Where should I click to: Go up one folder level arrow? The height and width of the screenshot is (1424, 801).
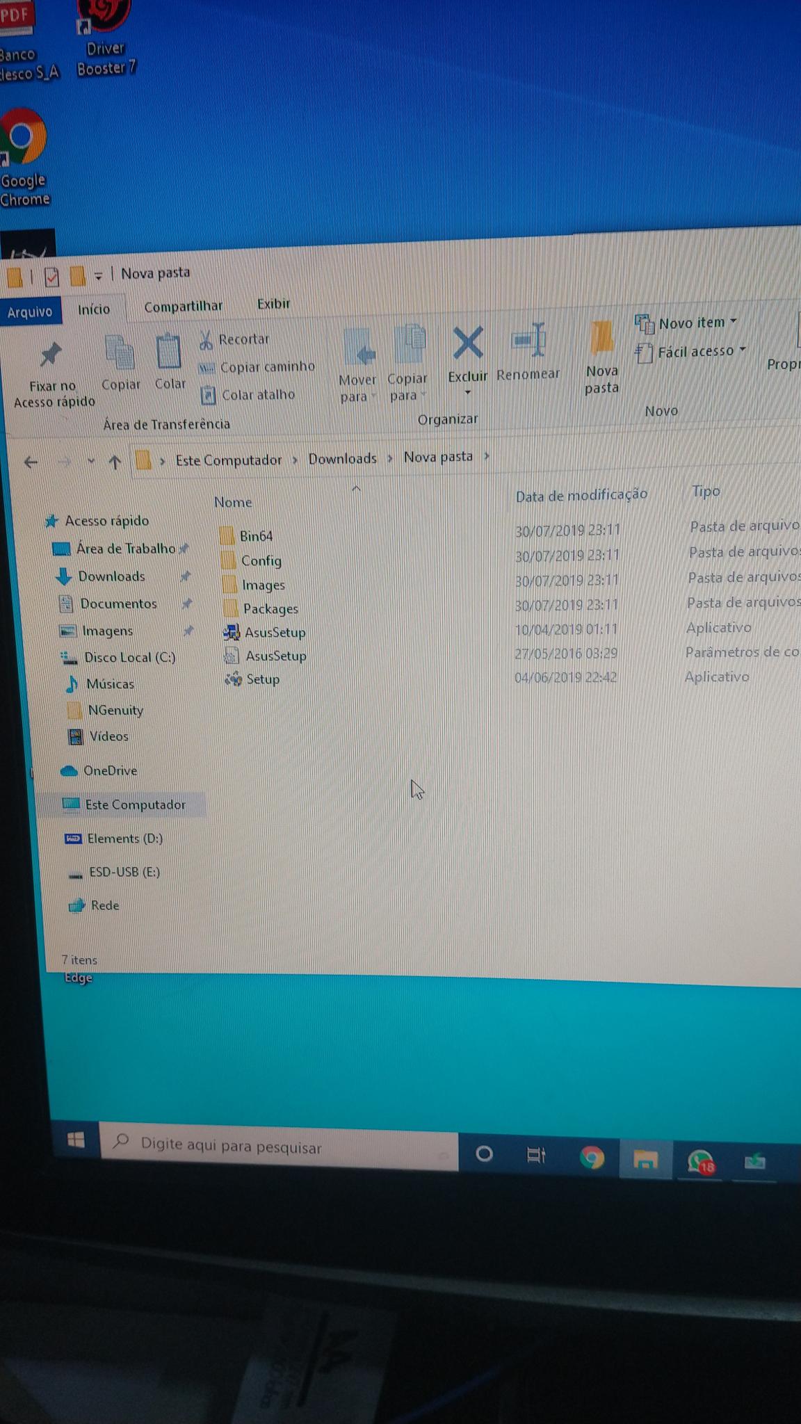click(115, 462)
